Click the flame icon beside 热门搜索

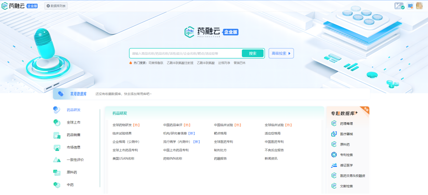coord(131,63)
